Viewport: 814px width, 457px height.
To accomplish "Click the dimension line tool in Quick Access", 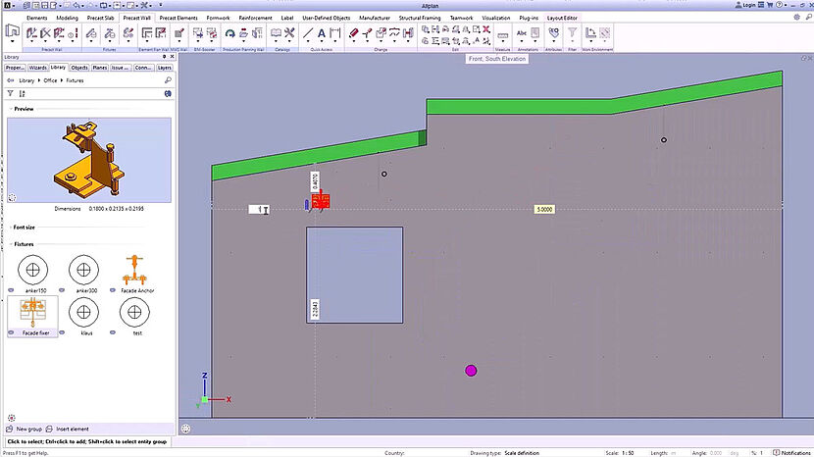I will (335, 33).
